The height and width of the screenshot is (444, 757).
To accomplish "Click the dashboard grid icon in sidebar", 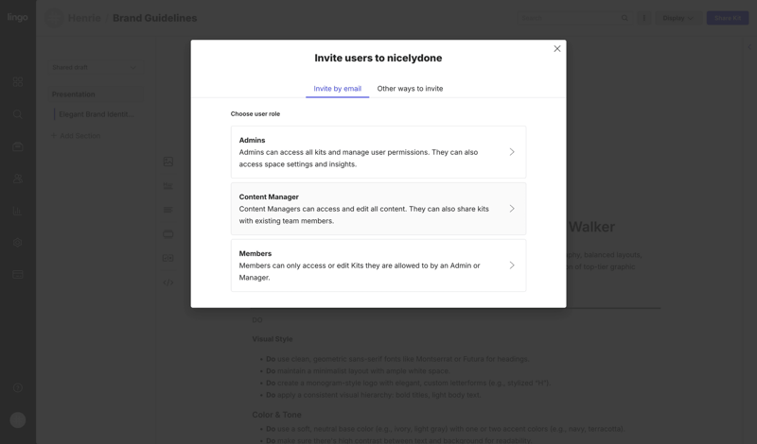I will (18, 82).
